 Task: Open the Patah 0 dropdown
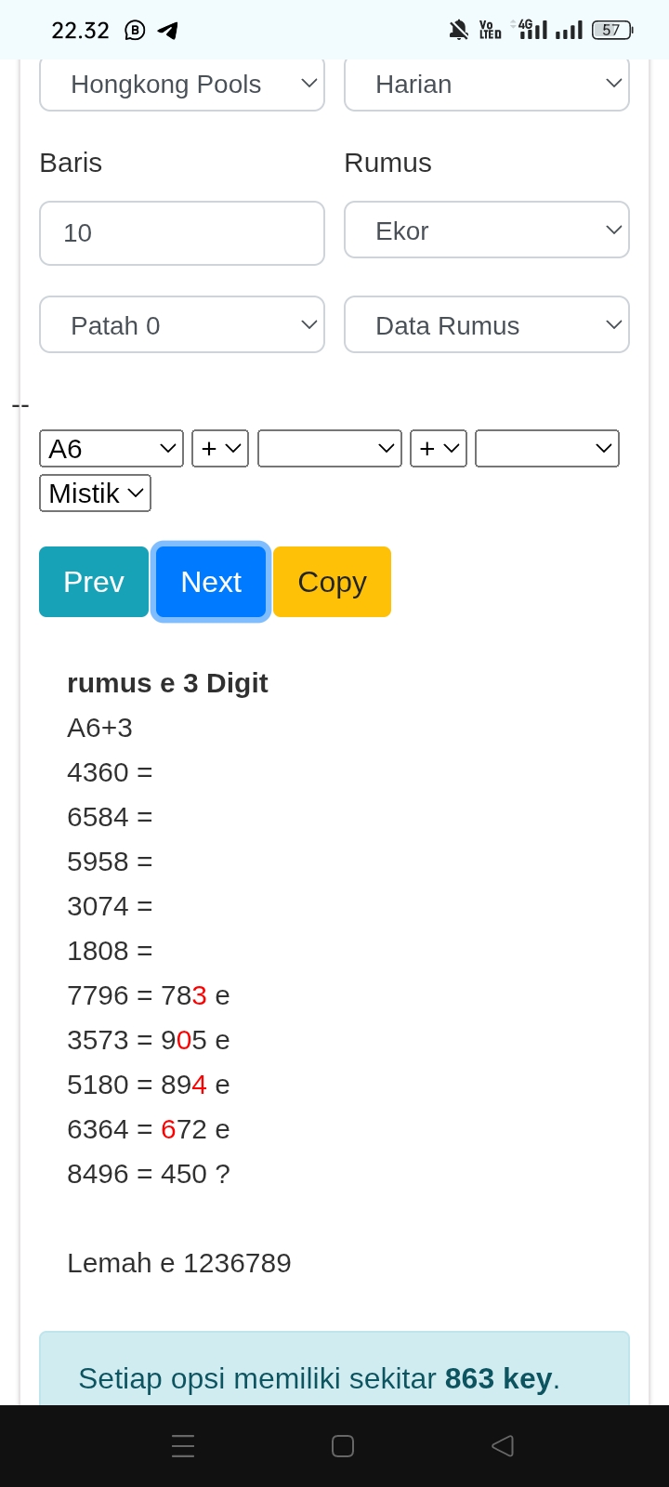point(182,324)
